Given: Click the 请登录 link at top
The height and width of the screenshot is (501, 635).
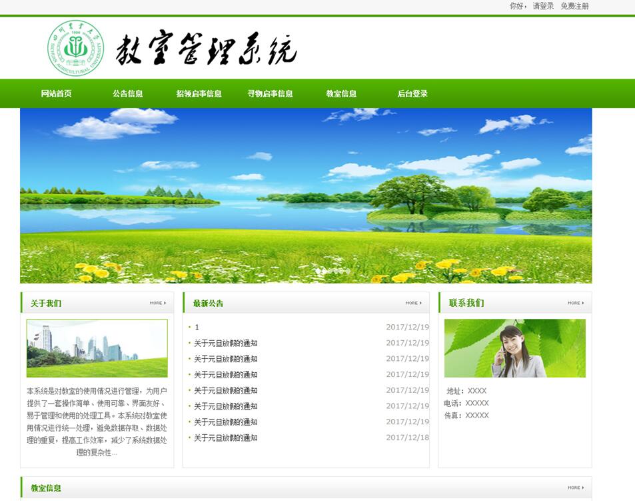Looking at the screenshot, I should point(543,6).
